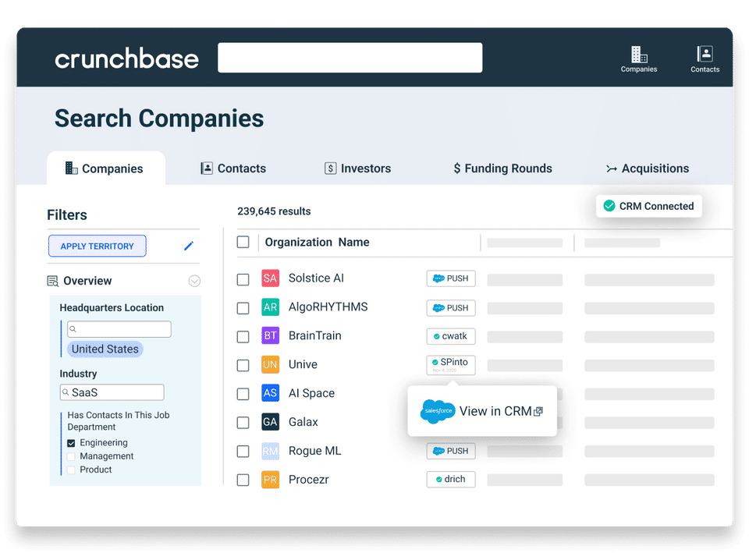
Task: Click the Solstice AI SA avatar
Action: coord(270,278)
